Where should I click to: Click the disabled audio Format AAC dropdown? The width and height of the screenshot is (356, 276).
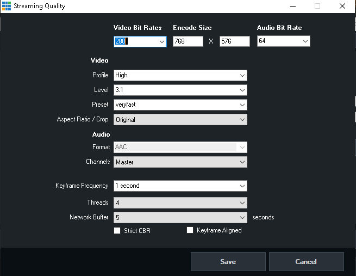180,147
